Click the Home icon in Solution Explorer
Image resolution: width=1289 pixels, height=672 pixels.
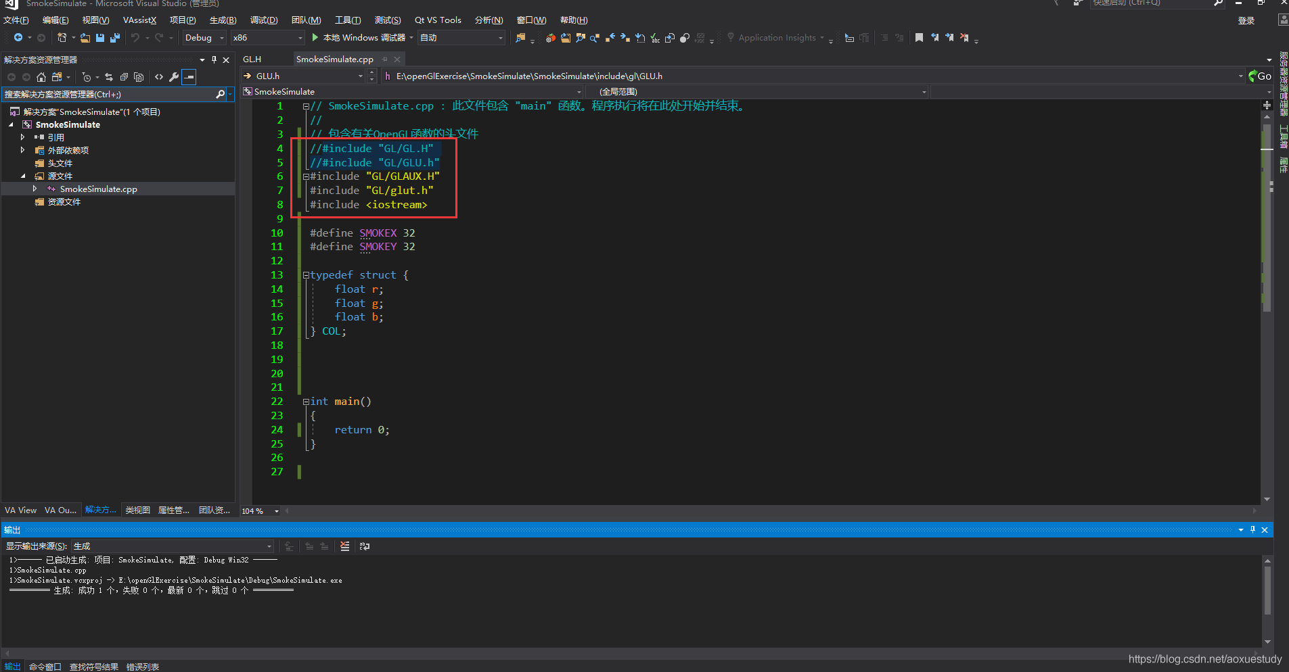tap(41, 77)
